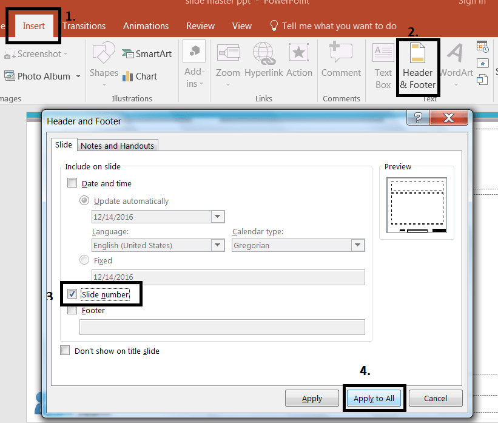Insert a SmartArt graphic

click(x=147, y=53)
